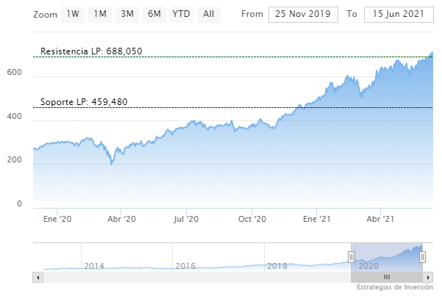Click the Jul '20 x-axis label
Screen dimensions: 442x296
pos(187,218)
